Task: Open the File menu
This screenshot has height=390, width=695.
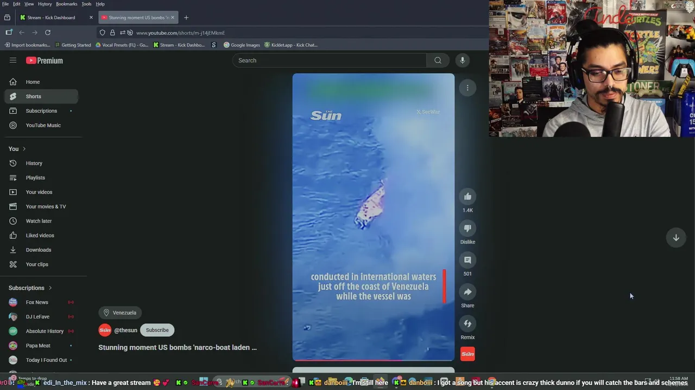Action: (5, 4)
